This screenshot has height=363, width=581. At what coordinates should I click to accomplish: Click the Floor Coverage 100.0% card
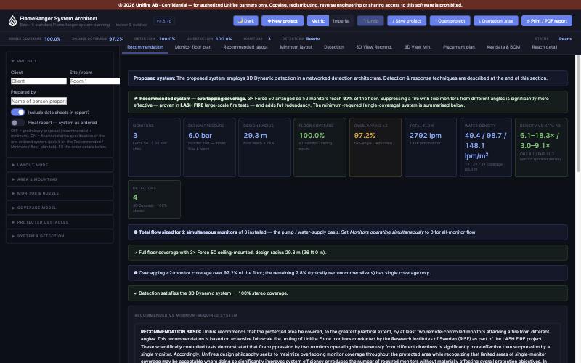320,147
